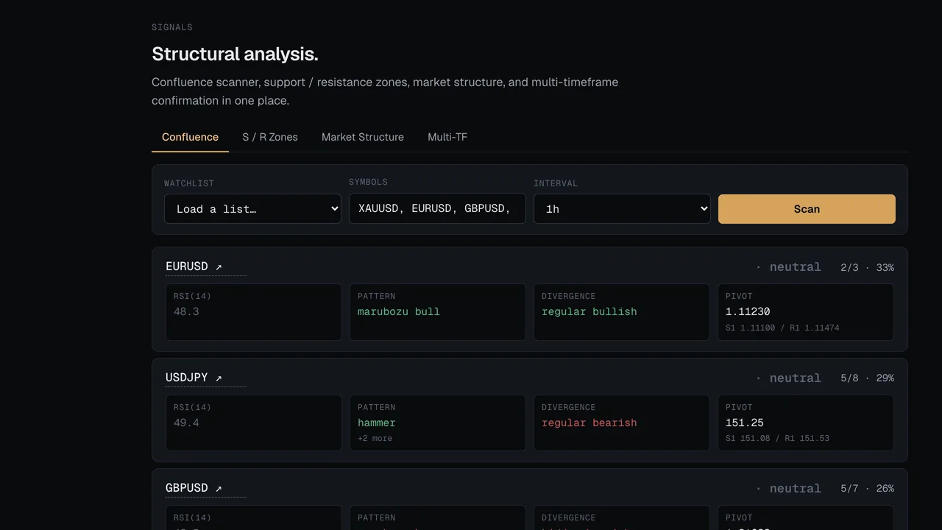Viewport: 942px width, 530px height.
Task: Click the 'marubozu bull' pattern text
Action: tap(399, 312)
